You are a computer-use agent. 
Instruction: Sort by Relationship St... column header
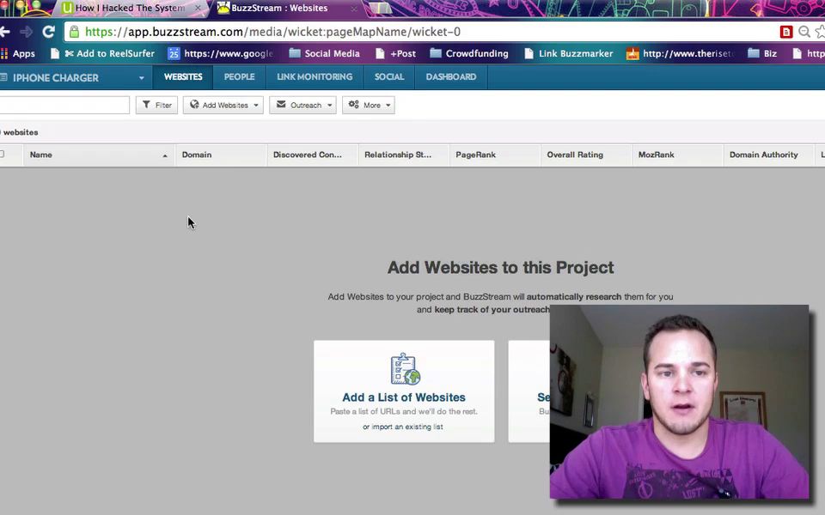404,155
